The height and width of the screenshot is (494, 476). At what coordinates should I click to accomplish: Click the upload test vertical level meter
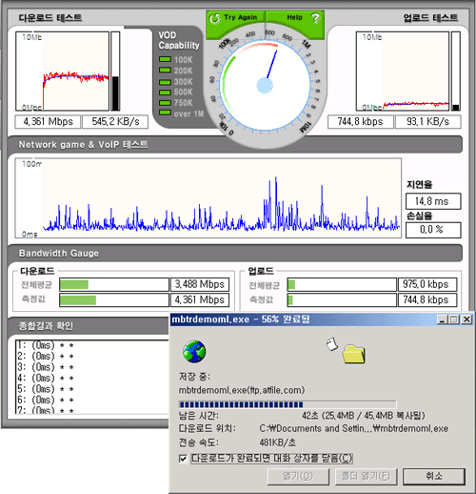456,72
